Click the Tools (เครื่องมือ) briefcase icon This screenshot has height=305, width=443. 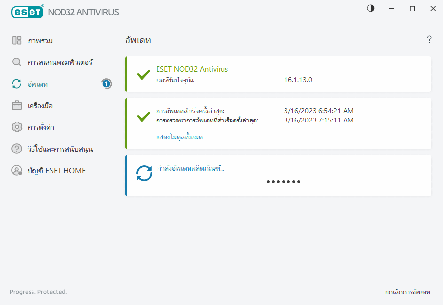click(17, 106)
